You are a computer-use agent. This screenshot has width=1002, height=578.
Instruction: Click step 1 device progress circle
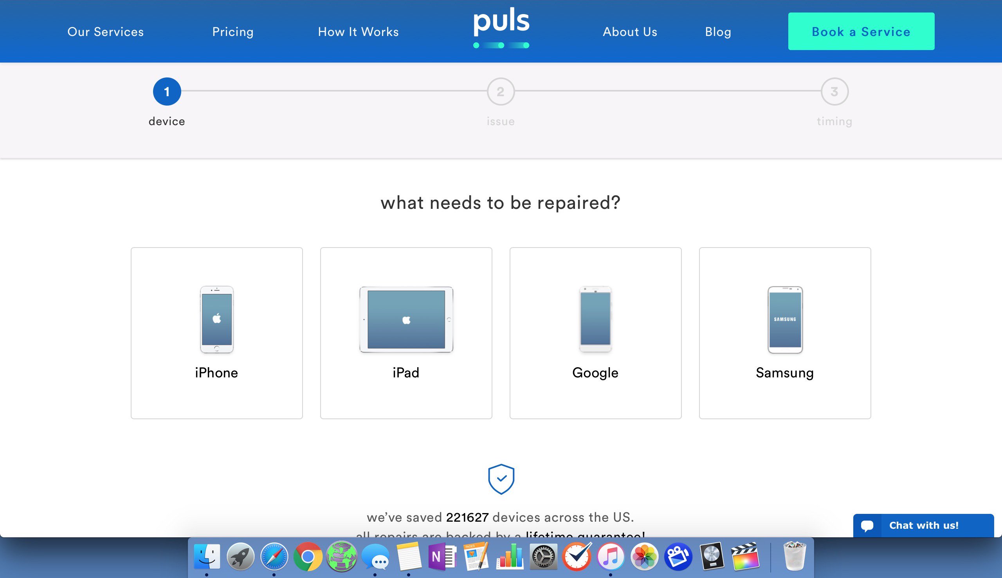(167, 91)
